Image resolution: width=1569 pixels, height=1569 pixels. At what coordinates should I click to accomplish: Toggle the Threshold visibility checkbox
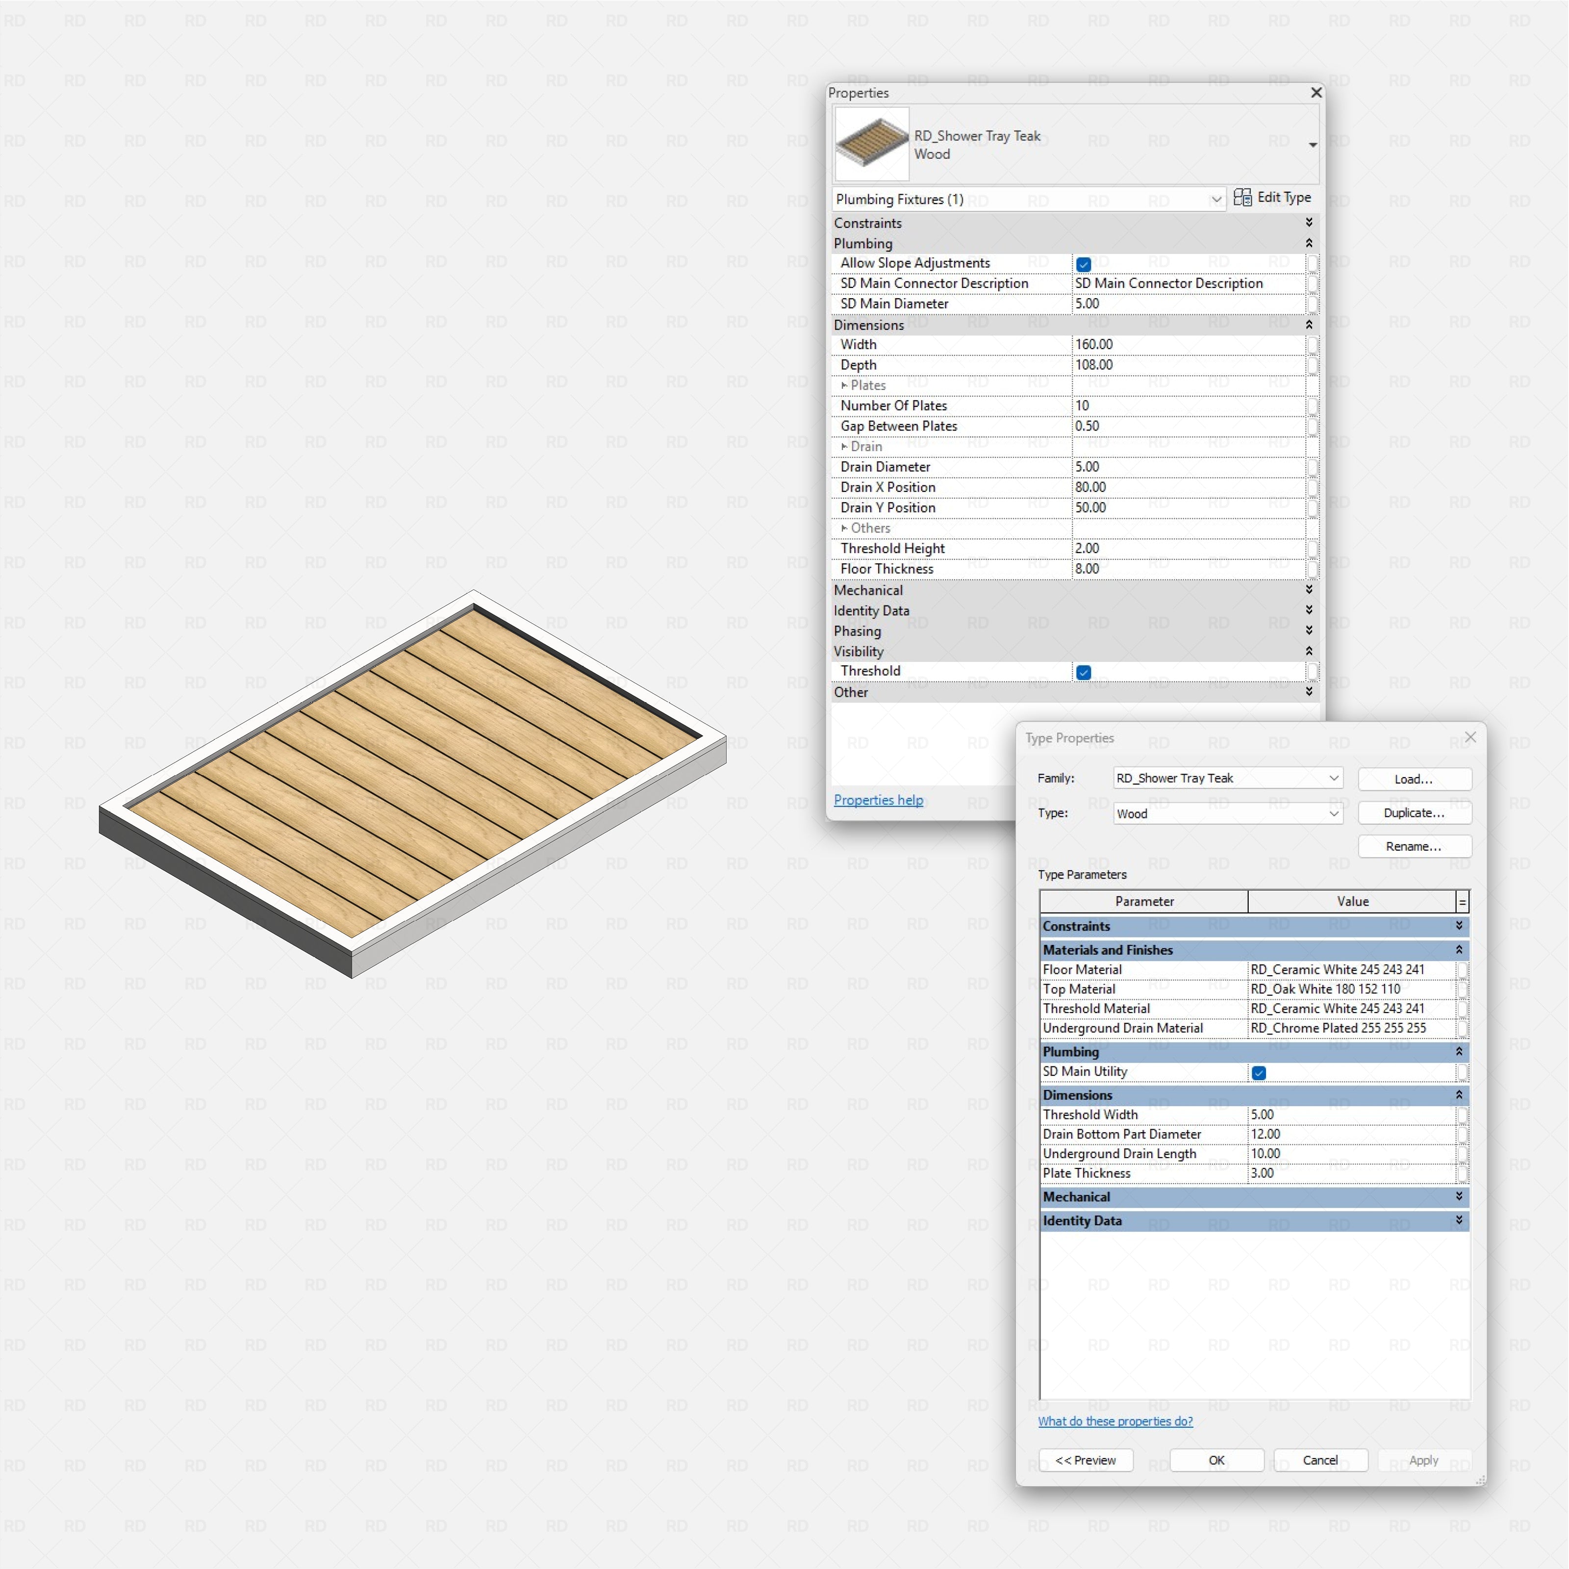pyautogui.click(x=1084, y=672)
